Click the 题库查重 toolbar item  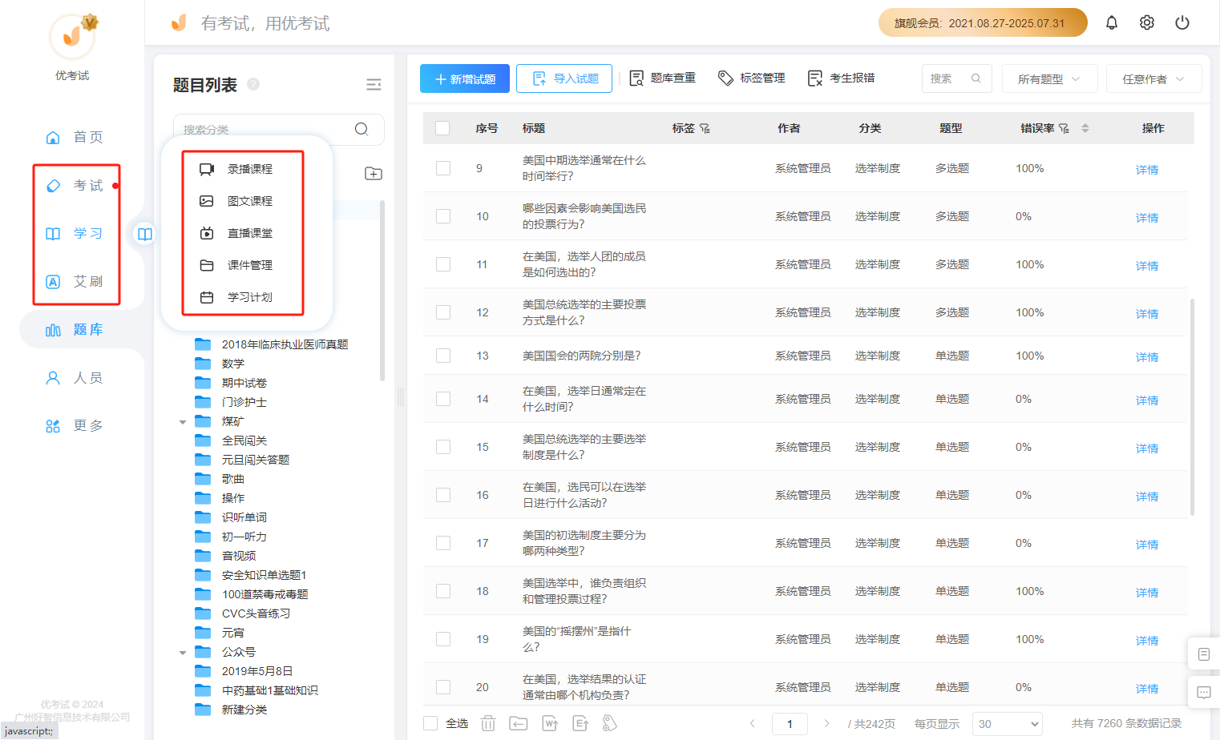tap(662, 78)
